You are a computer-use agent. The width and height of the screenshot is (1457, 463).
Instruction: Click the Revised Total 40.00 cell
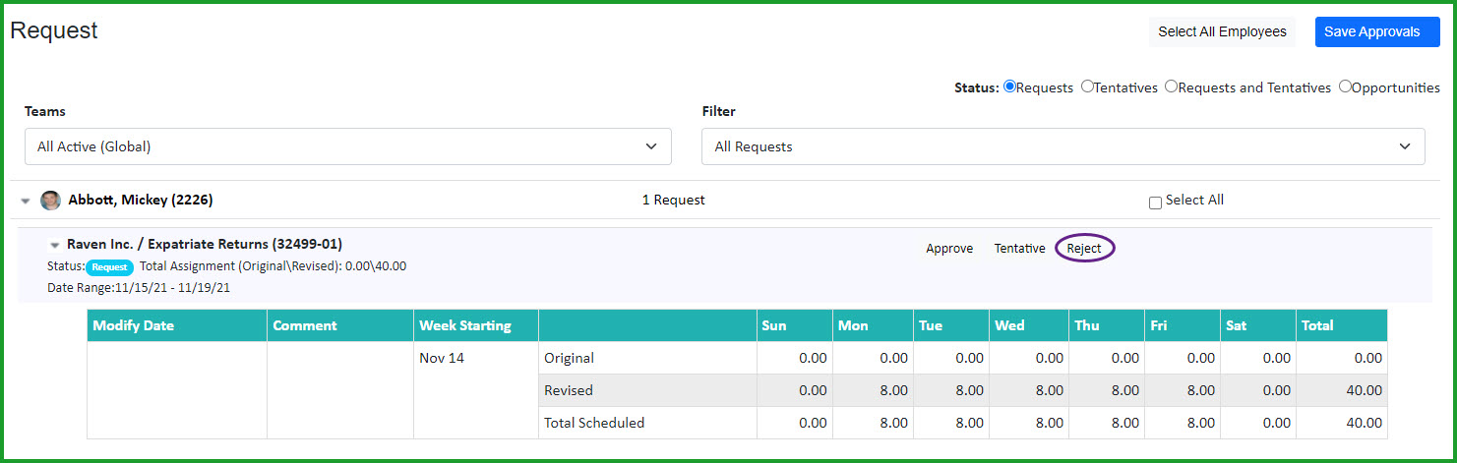[x=1342, y=390]
